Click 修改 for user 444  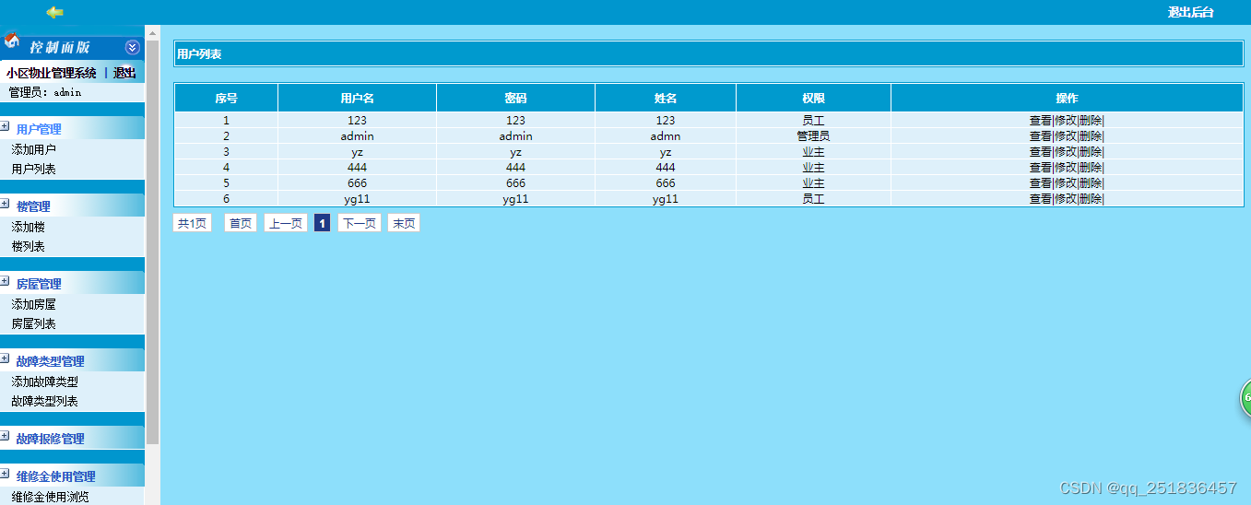(x=1066, y=167)
